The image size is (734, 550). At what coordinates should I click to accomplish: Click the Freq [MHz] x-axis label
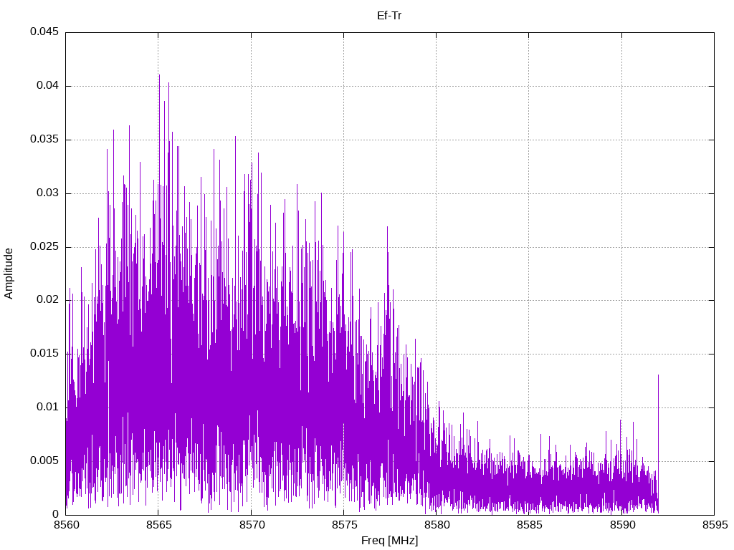389,541
